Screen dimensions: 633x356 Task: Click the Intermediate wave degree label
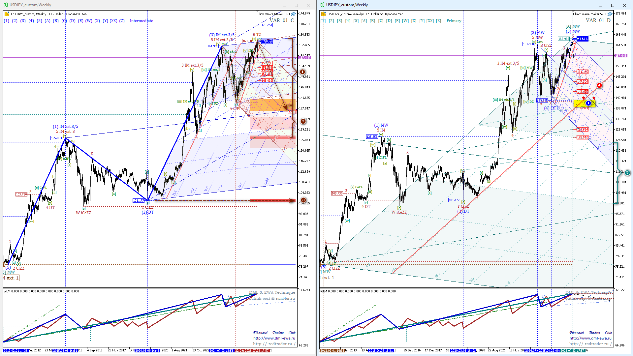(142, 21)
